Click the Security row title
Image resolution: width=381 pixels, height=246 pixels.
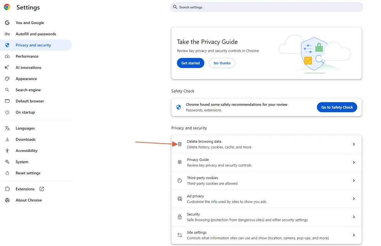coord(193,214)
